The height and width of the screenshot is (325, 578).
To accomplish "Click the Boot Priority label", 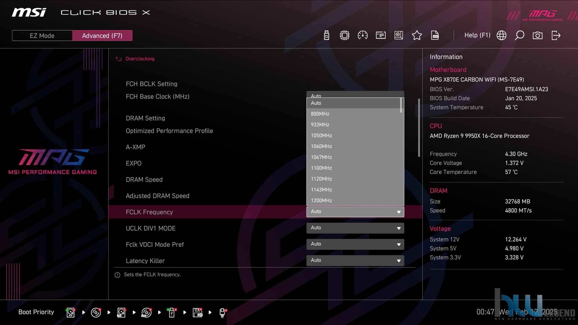I will (x=36, y=312).
